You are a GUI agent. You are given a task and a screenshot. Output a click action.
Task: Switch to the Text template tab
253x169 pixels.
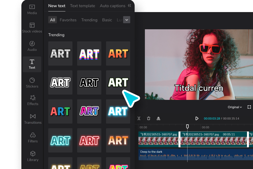[x=83, y=6]
